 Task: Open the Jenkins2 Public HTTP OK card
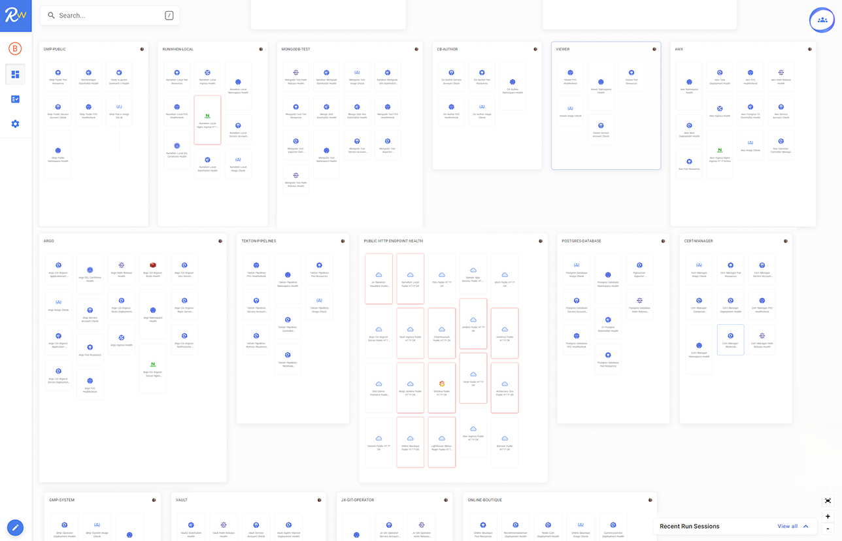tap(505, 333)
